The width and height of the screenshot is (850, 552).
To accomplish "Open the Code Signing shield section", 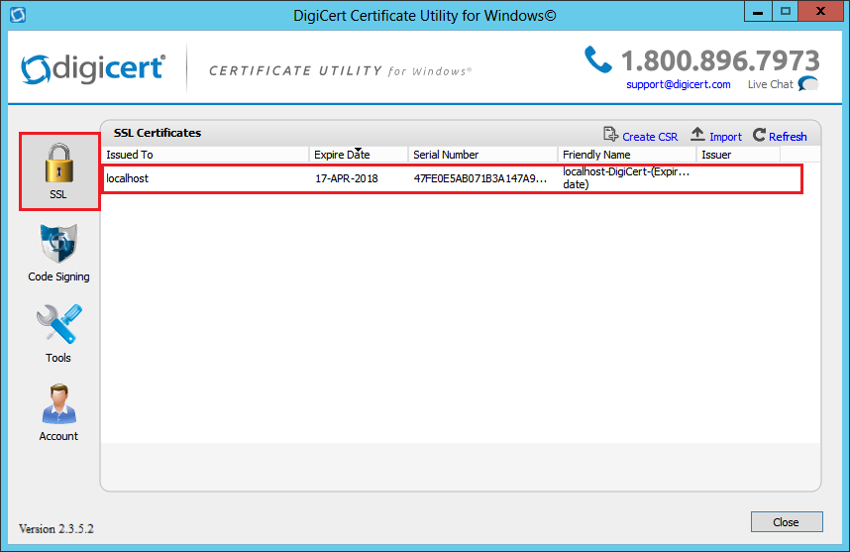I will coord(58,253).
